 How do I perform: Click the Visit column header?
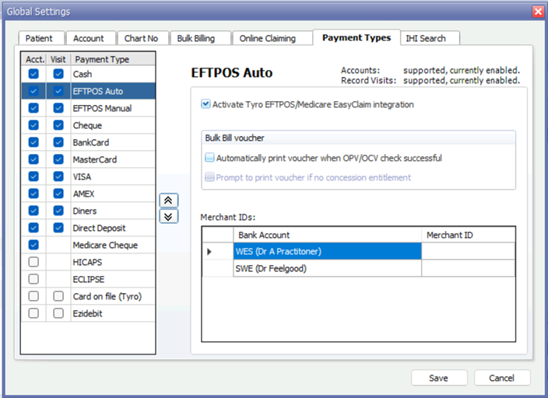click(x=58, y=59)
